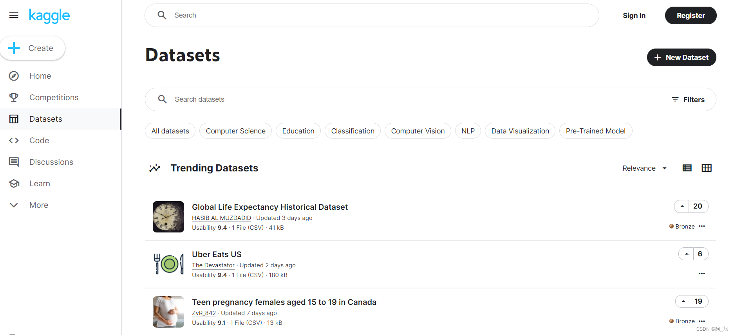Open Teen pregnancy females in Canada dataset

pos(284,302)
